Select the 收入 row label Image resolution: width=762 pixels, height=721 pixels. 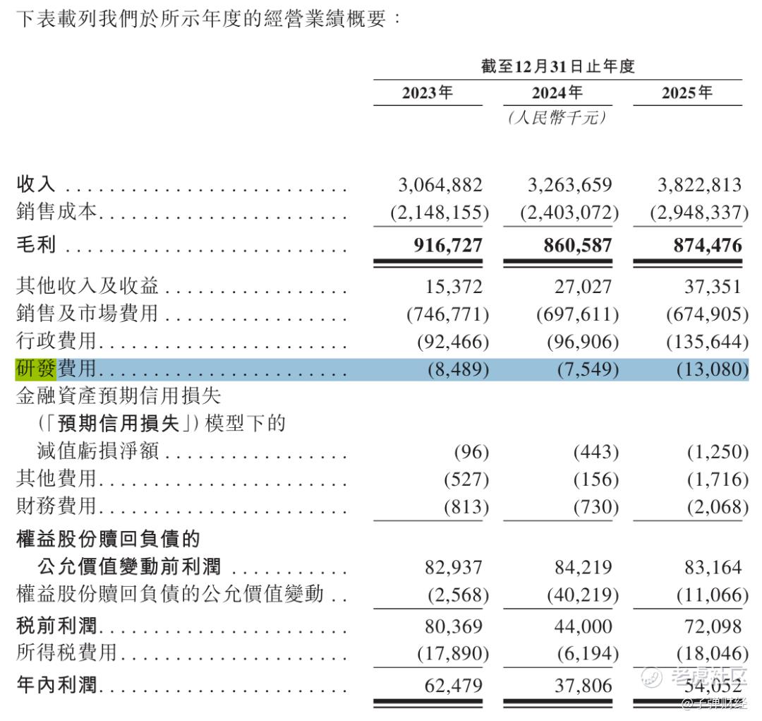point(36,184)
